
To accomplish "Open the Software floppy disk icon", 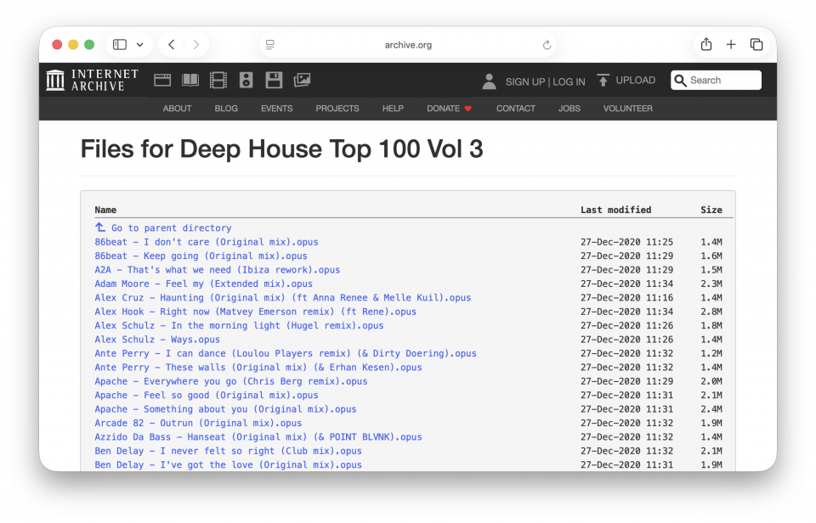I will (x=274, y=81).
